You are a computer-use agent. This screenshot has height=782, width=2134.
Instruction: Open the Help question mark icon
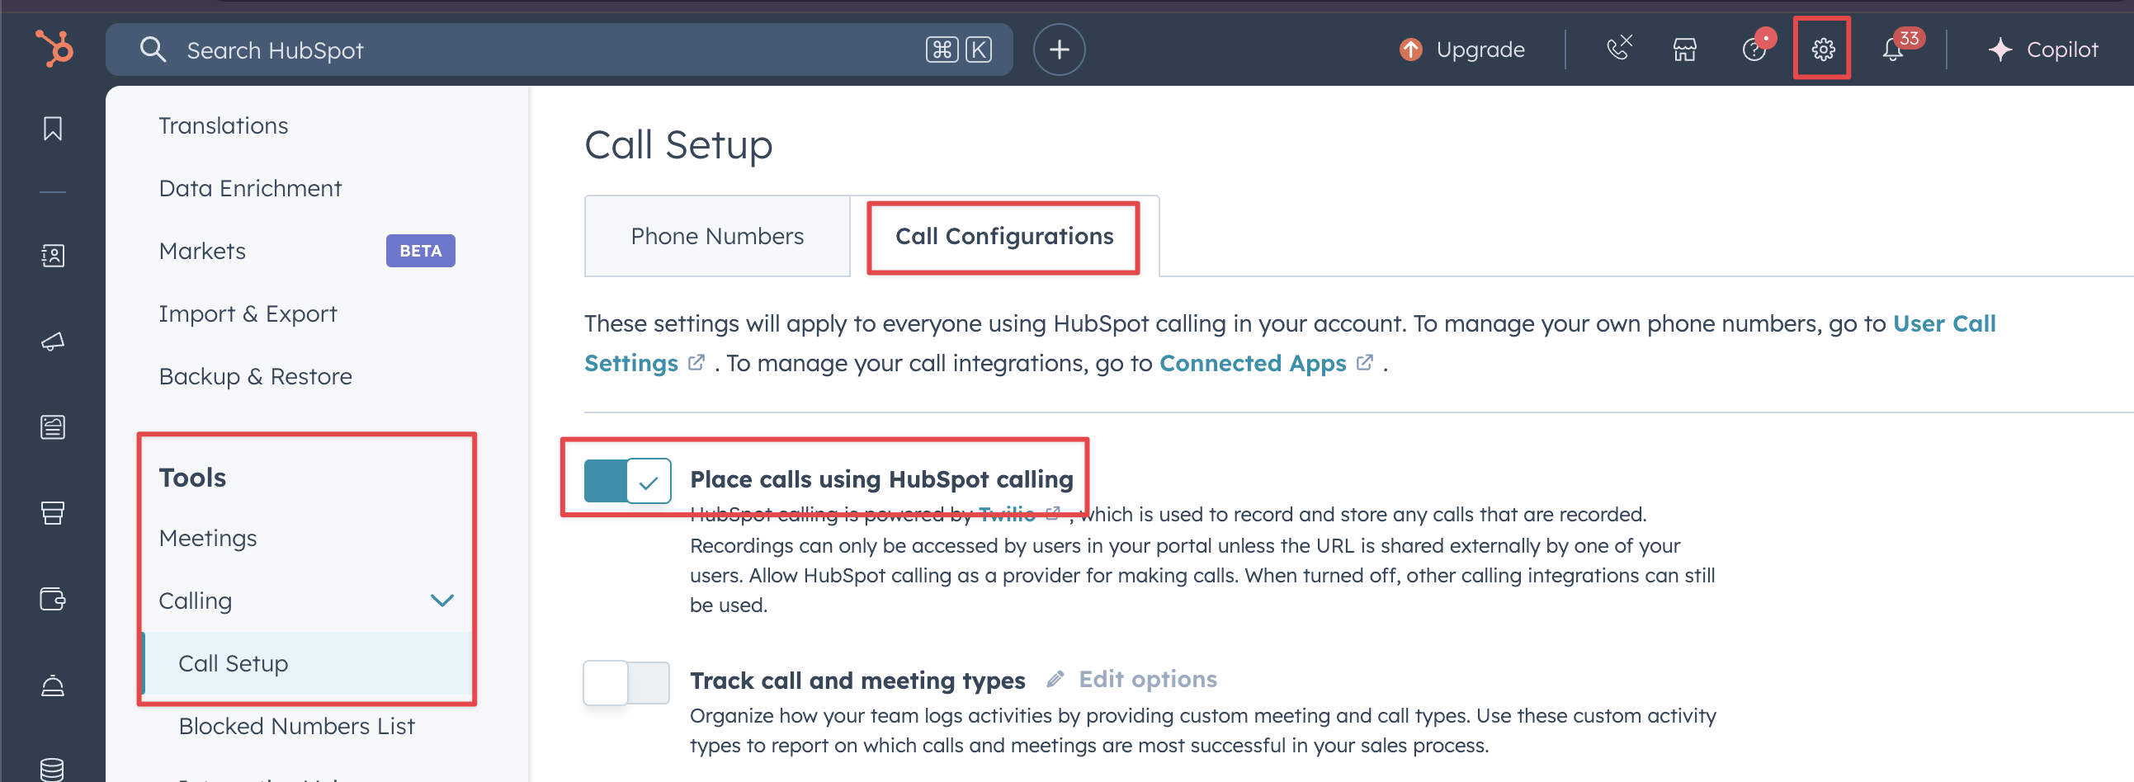[x=1754, y=49]
